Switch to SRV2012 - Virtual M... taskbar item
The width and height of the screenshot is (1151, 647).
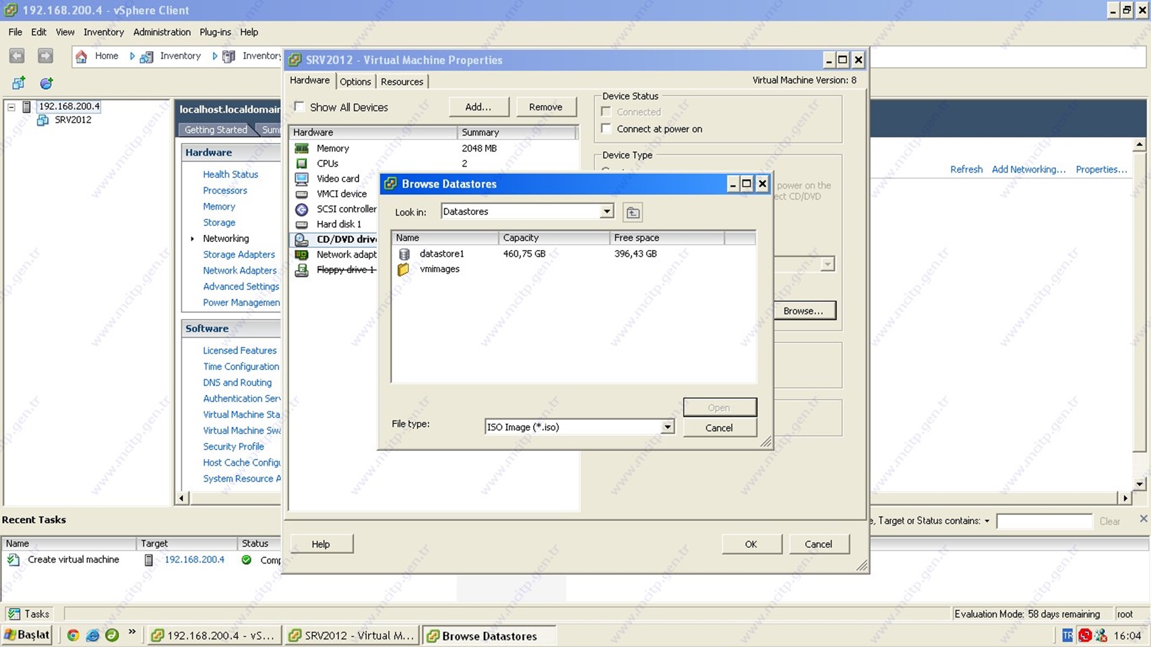[x=351, y=636]
